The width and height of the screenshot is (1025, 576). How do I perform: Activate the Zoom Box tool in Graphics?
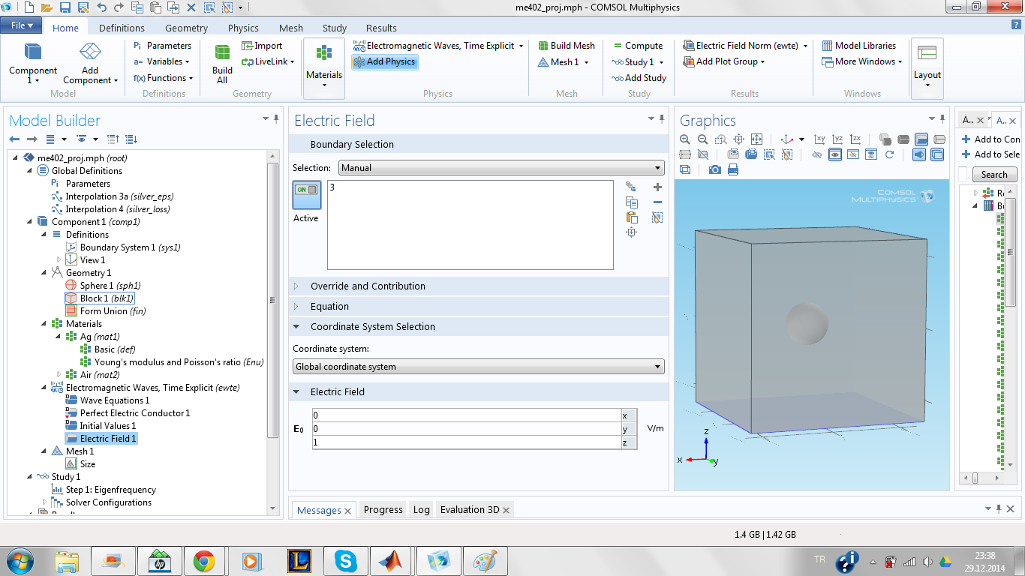click(720, 139)
